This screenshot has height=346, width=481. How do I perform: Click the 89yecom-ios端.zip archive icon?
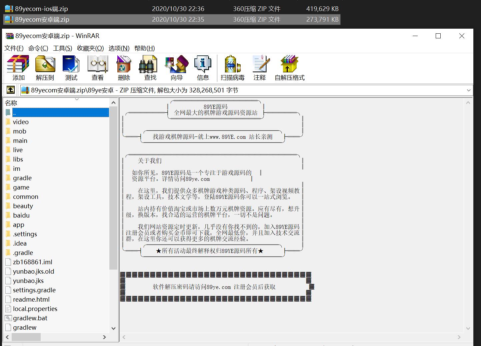[x=9, y=9]
